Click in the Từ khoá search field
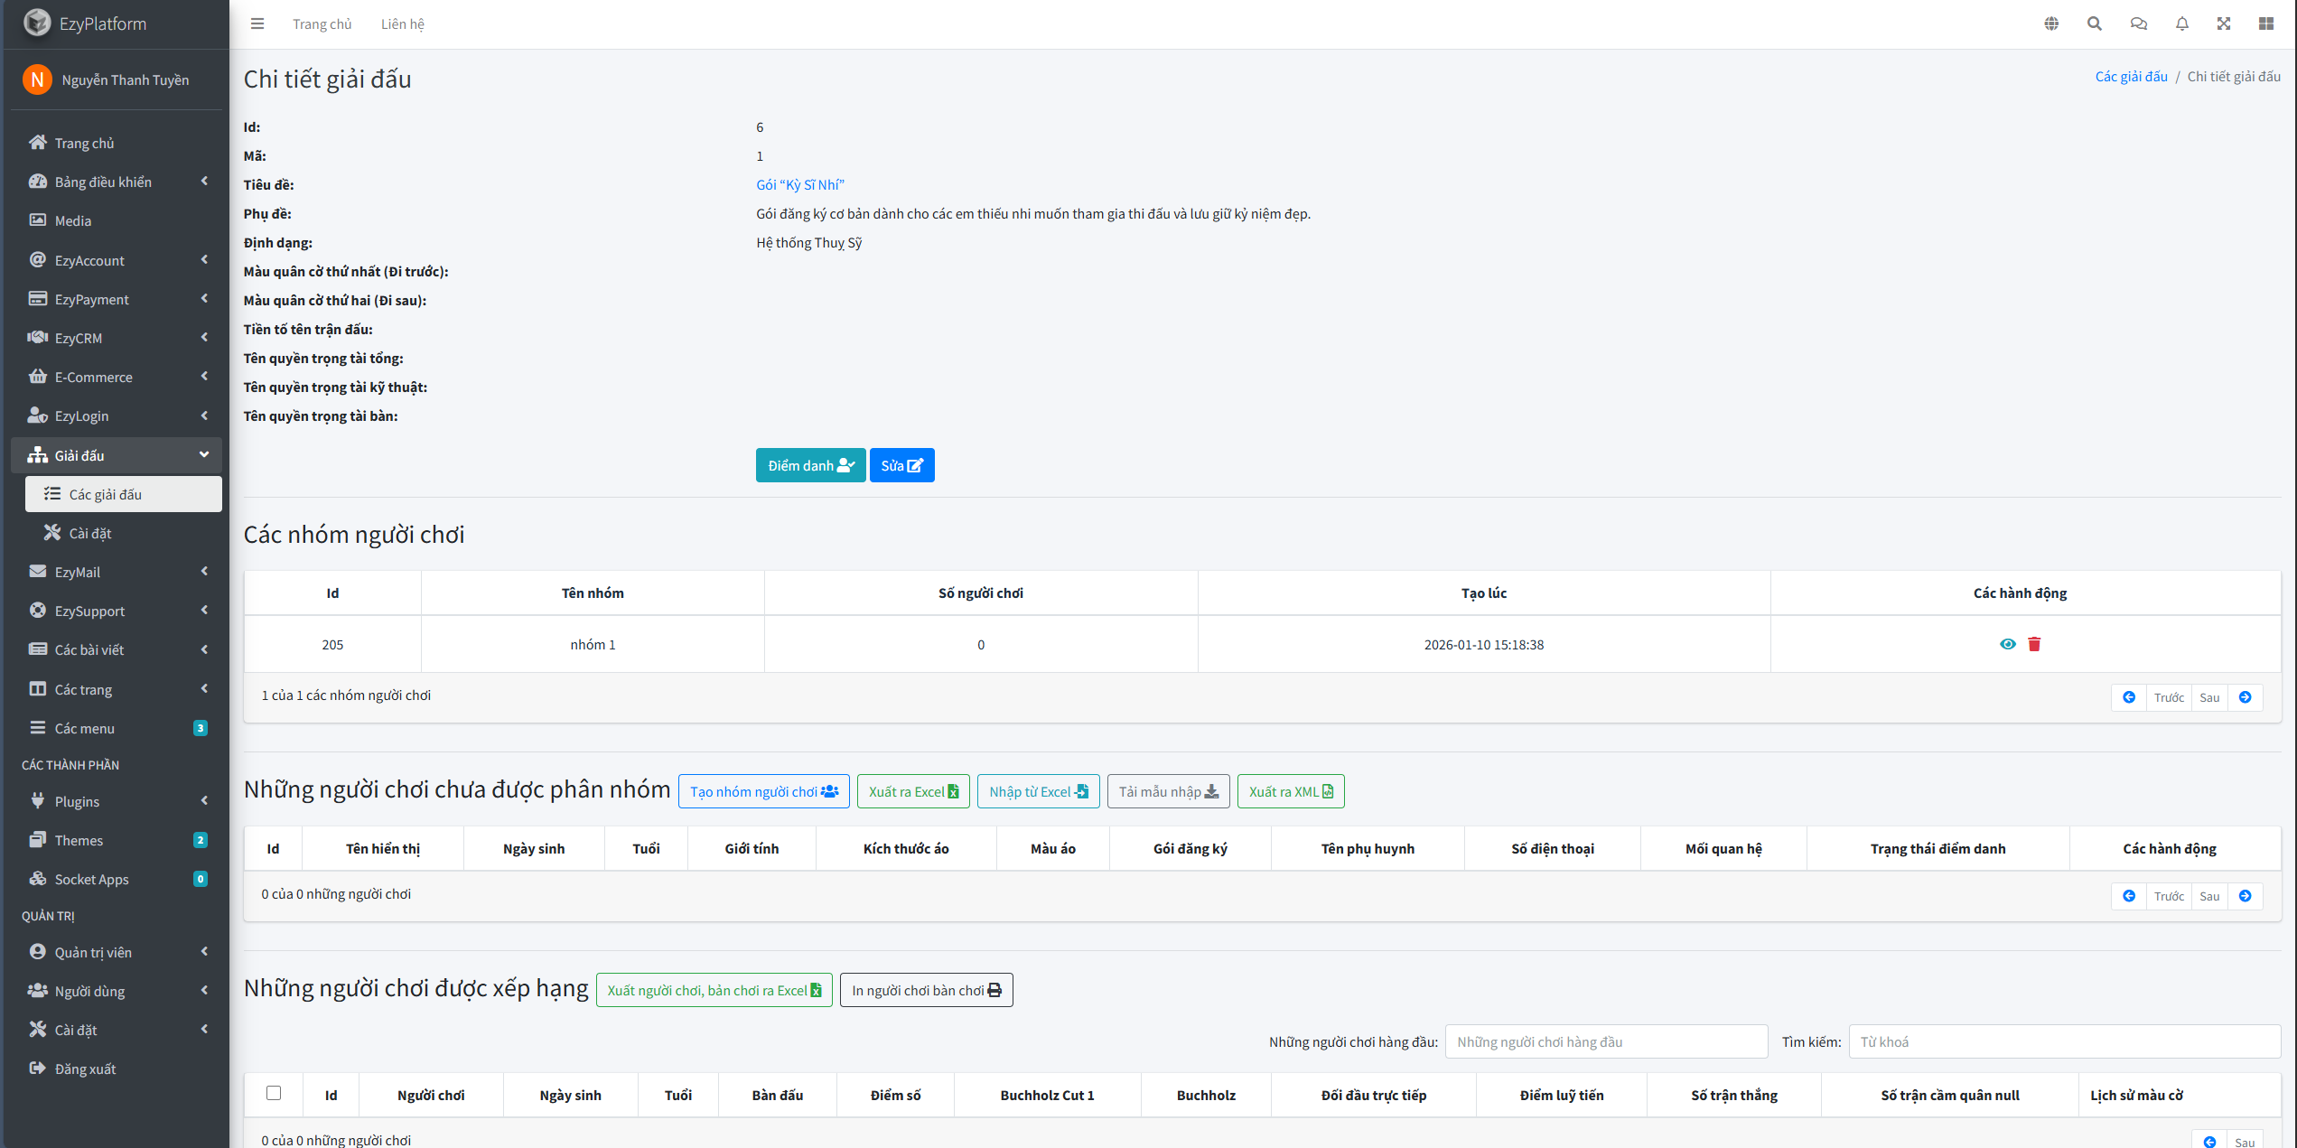This screenshot has height=1148, width=2297. point(2063,1041)
